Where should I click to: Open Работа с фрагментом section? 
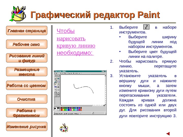click(x=27, y=113)
